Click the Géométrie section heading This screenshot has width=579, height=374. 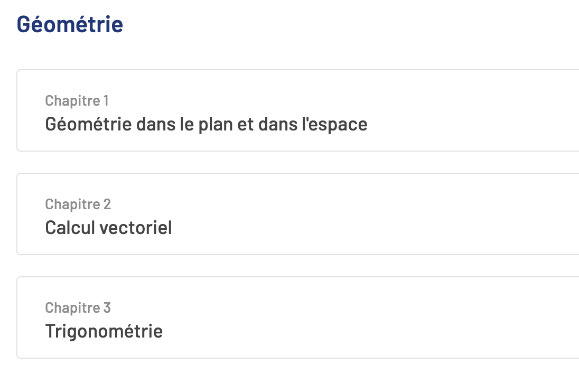click(70, 25)
